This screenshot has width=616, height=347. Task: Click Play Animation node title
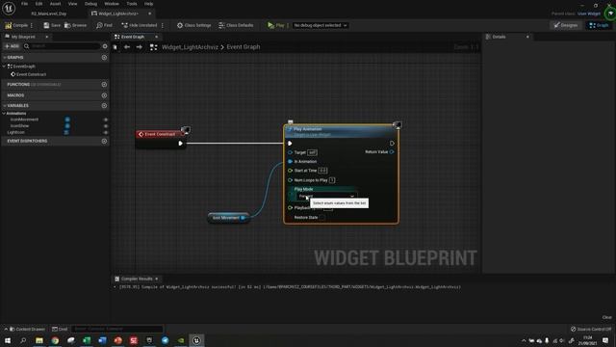click(308, 129)
